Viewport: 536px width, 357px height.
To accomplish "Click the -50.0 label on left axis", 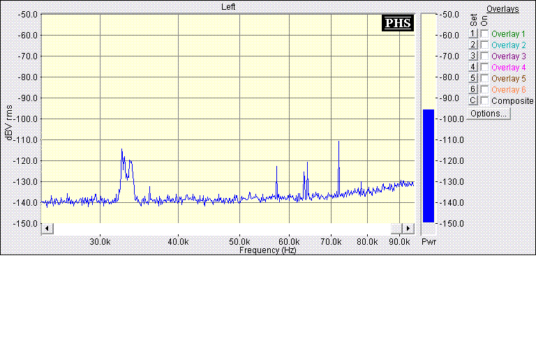I will point(27,15).
